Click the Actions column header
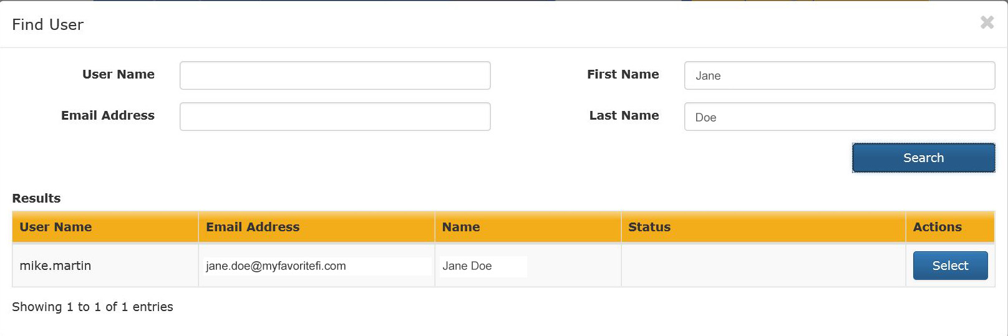The width and height of the screenshot is (1008, 336). [x=951, y=227]
